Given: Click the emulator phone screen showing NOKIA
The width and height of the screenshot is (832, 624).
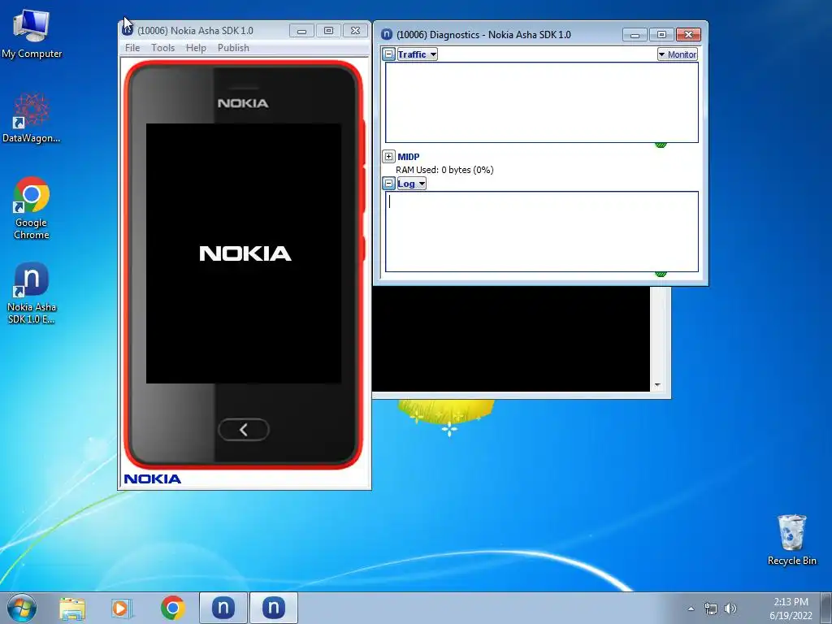Looking at the screenshot, I should point(244,253).
